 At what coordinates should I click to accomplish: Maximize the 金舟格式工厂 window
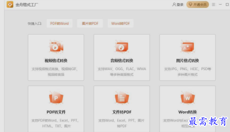point(227,4)
